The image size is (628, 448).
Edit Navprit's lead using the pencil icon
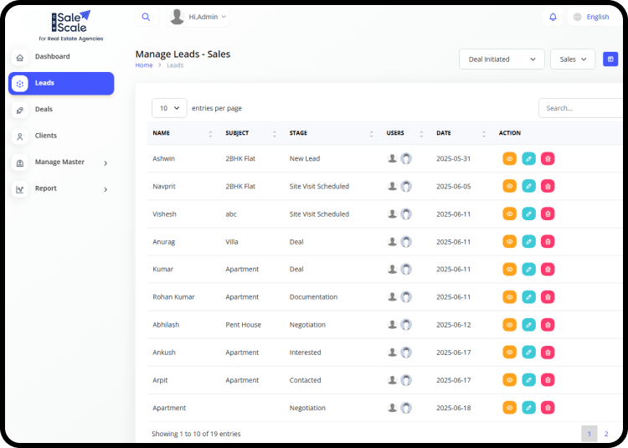[528, 186]
